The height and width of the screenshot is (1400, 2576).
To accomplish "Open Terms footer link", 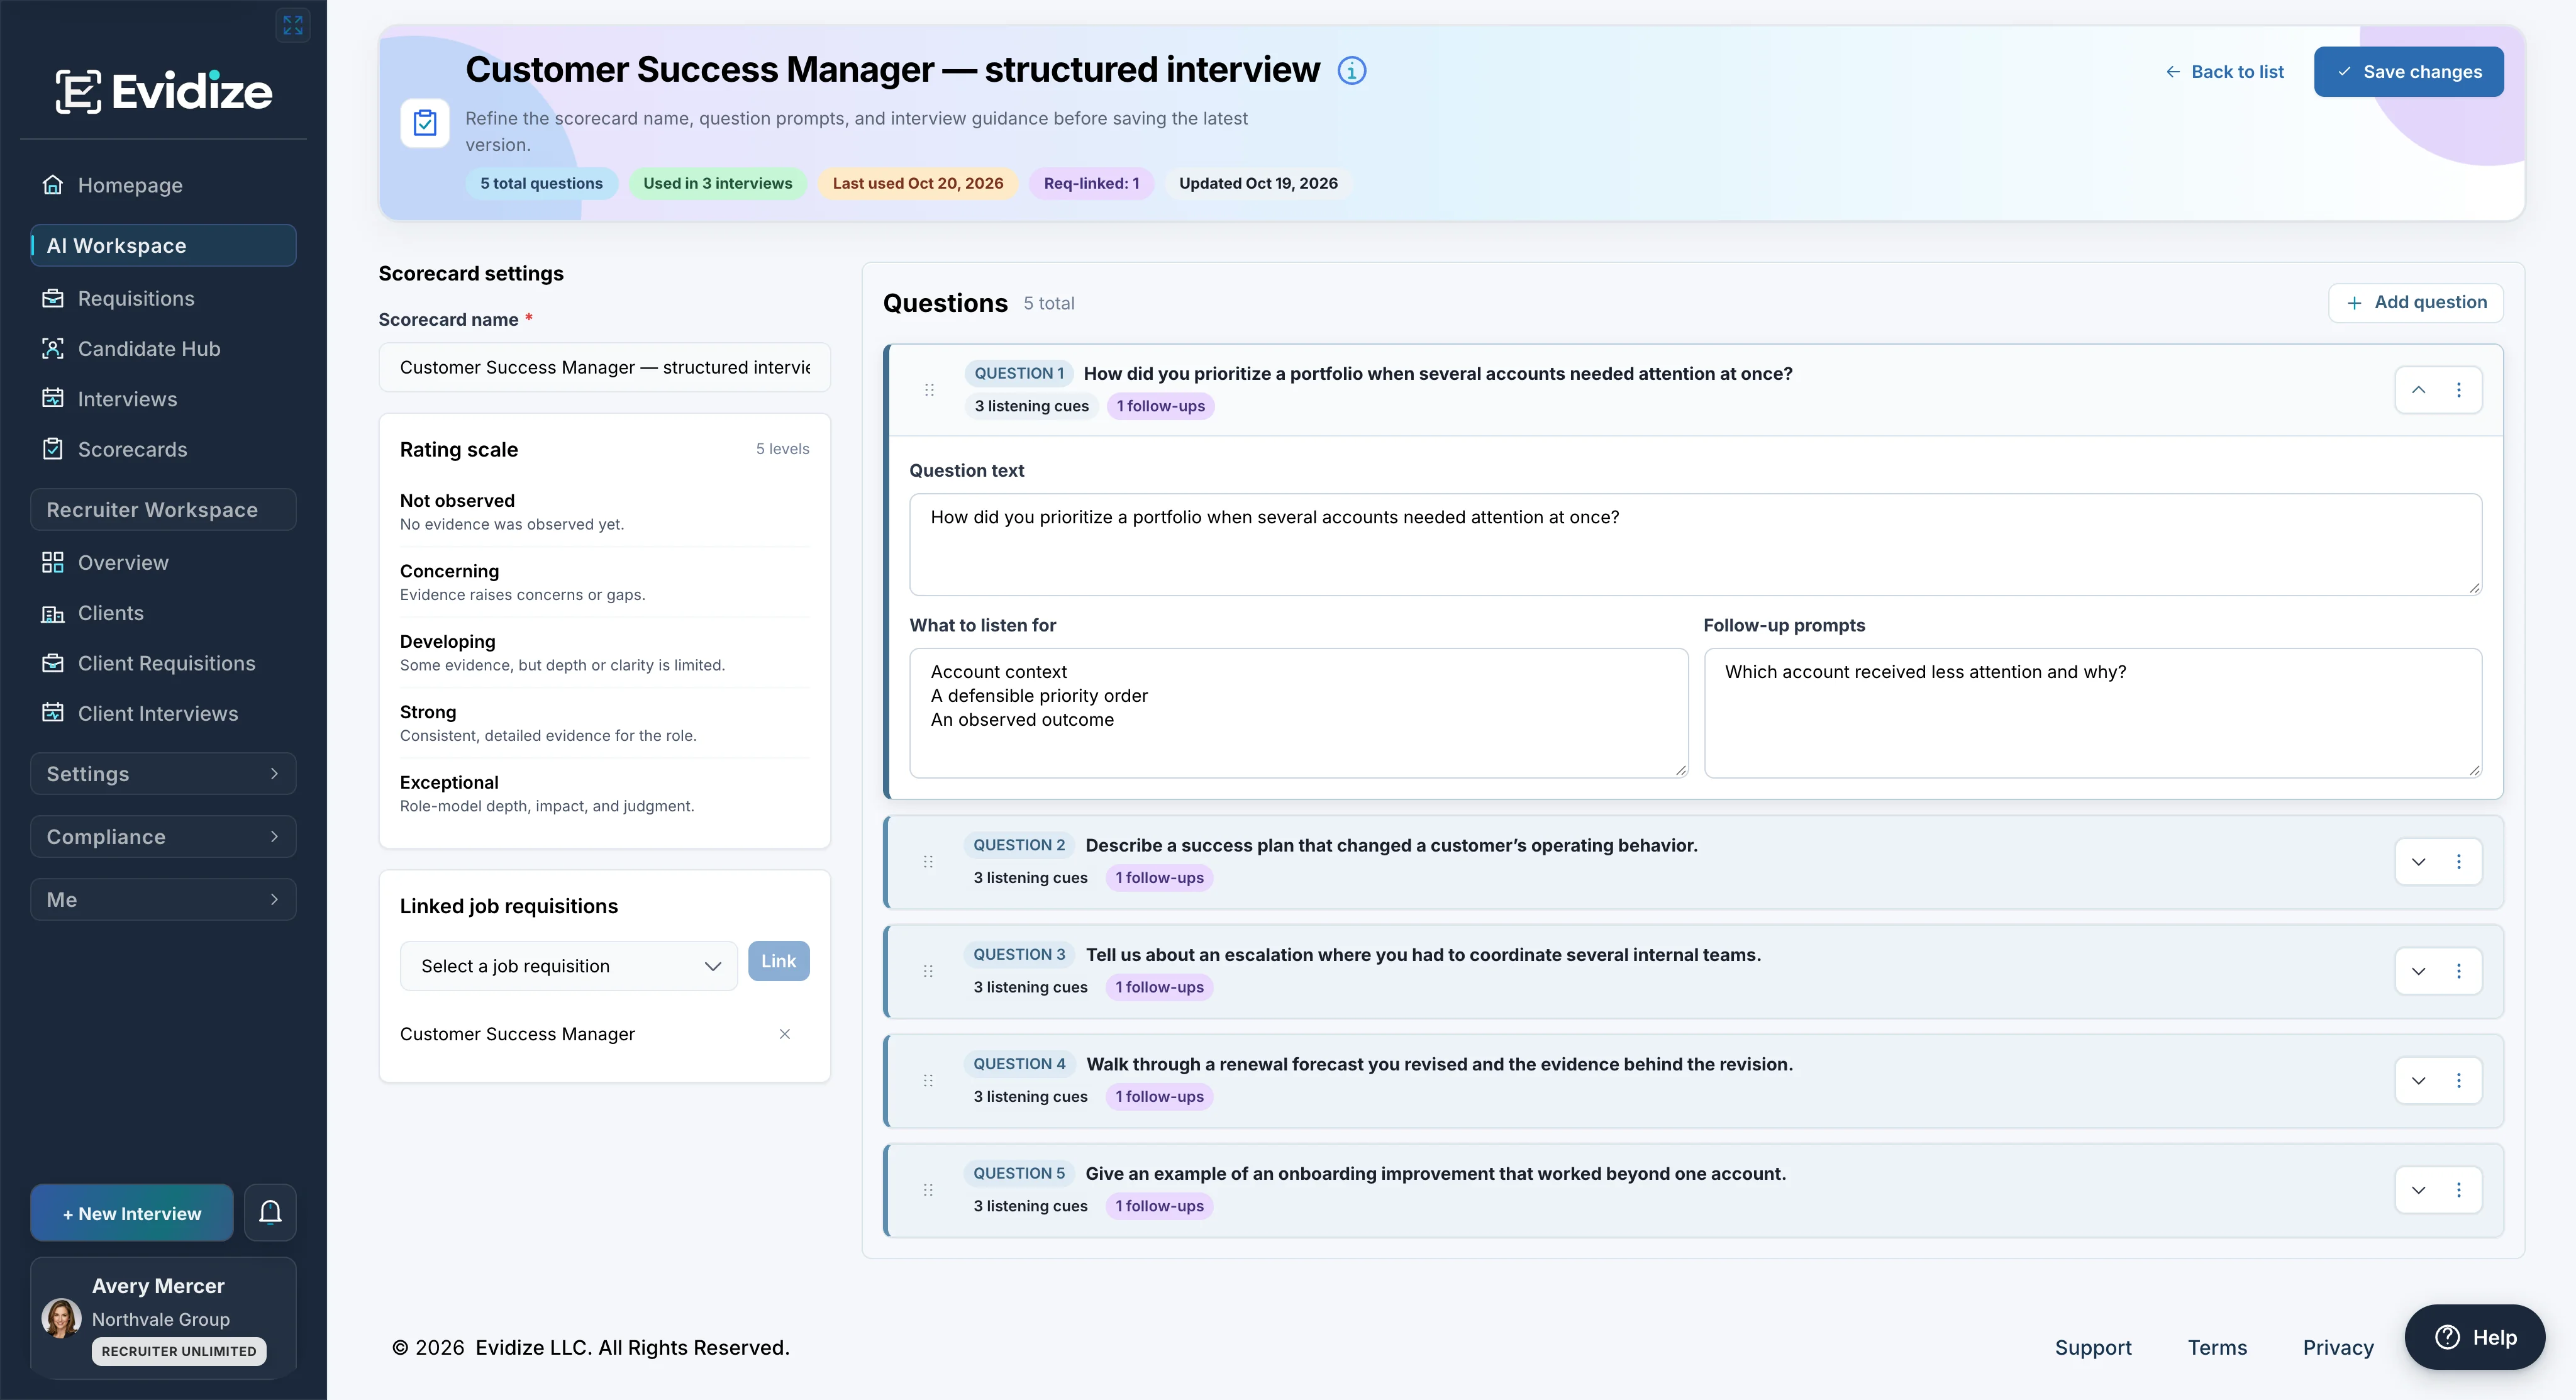I will pyautogui.click(x=2217, y=1347).
